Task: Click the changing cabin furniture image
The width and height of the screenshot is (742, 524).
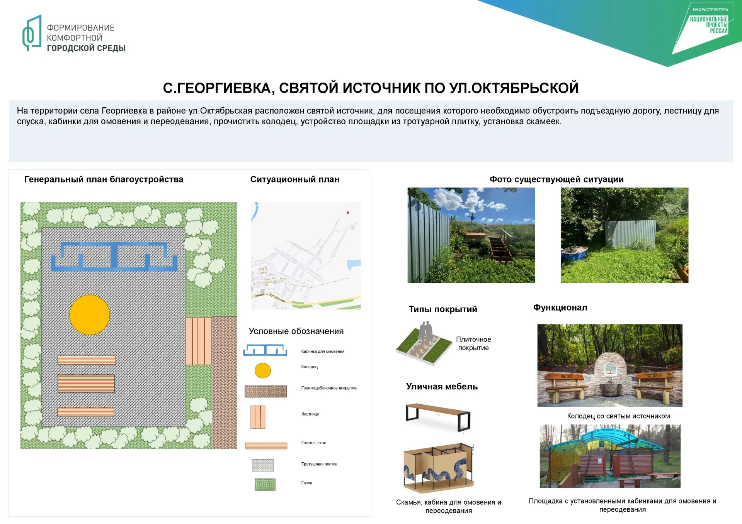Action: tap(439, 468)
